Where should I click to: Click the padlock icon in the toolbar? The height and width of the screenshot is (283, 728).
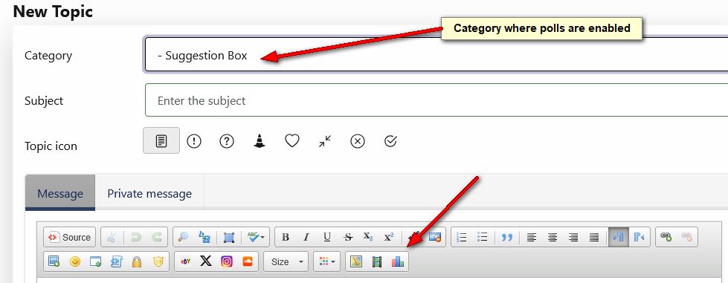137,261
